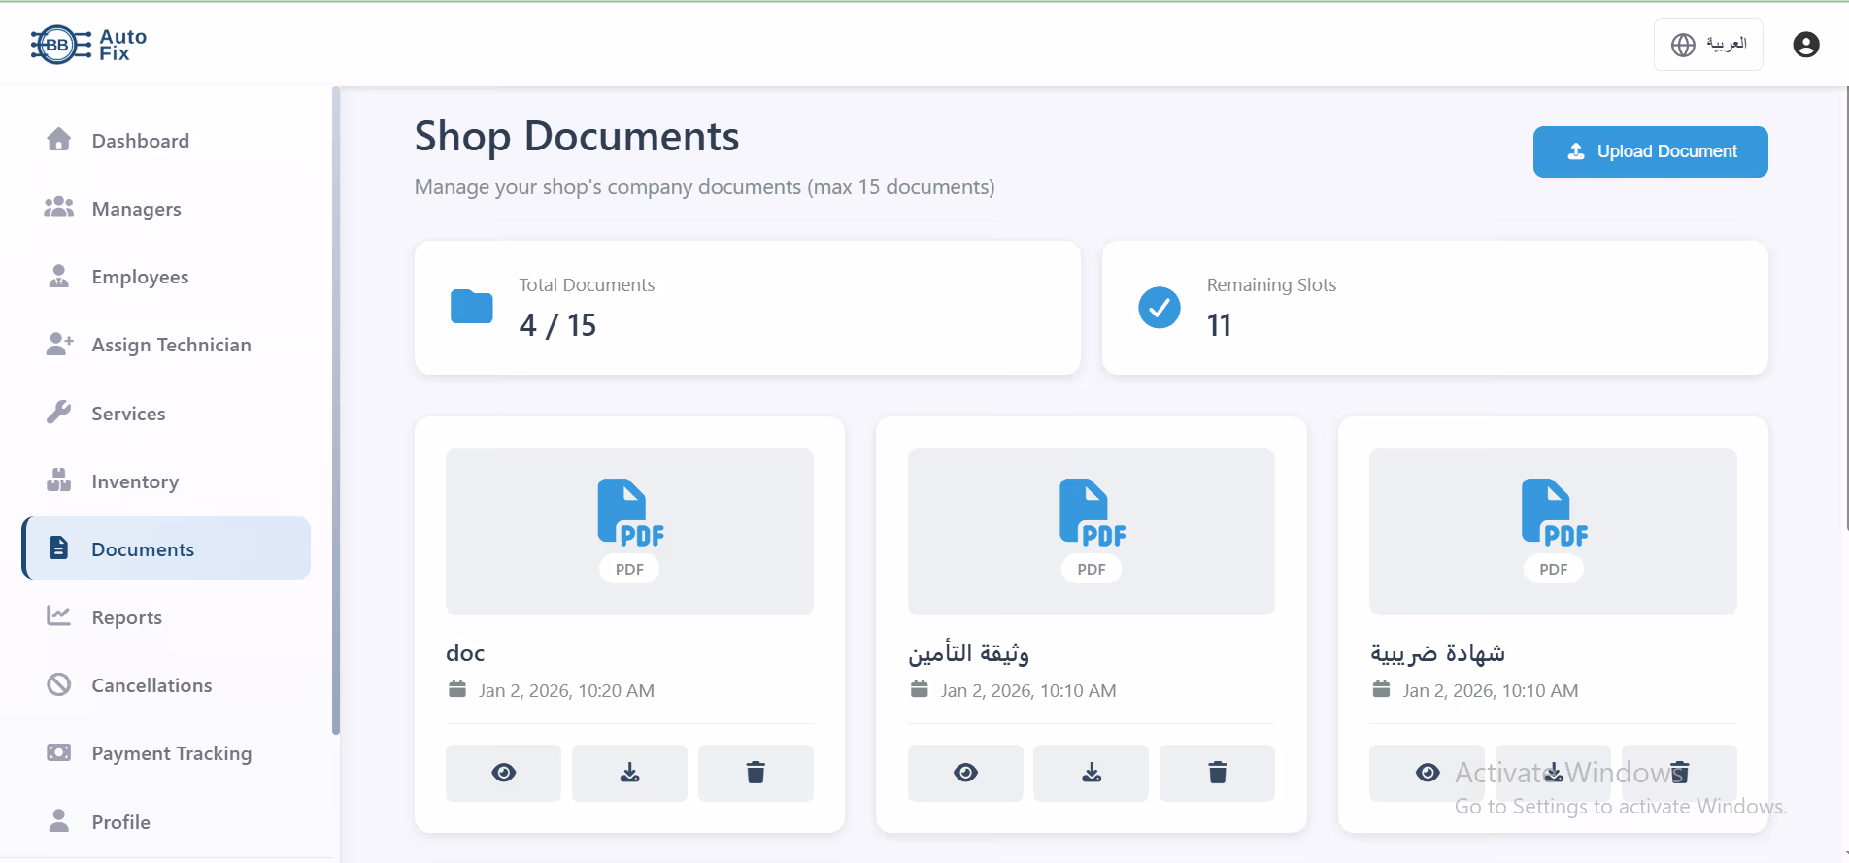Click the Payment Tracking money icon
This screenshot has width=1849, height=863.
click(59, 752)
